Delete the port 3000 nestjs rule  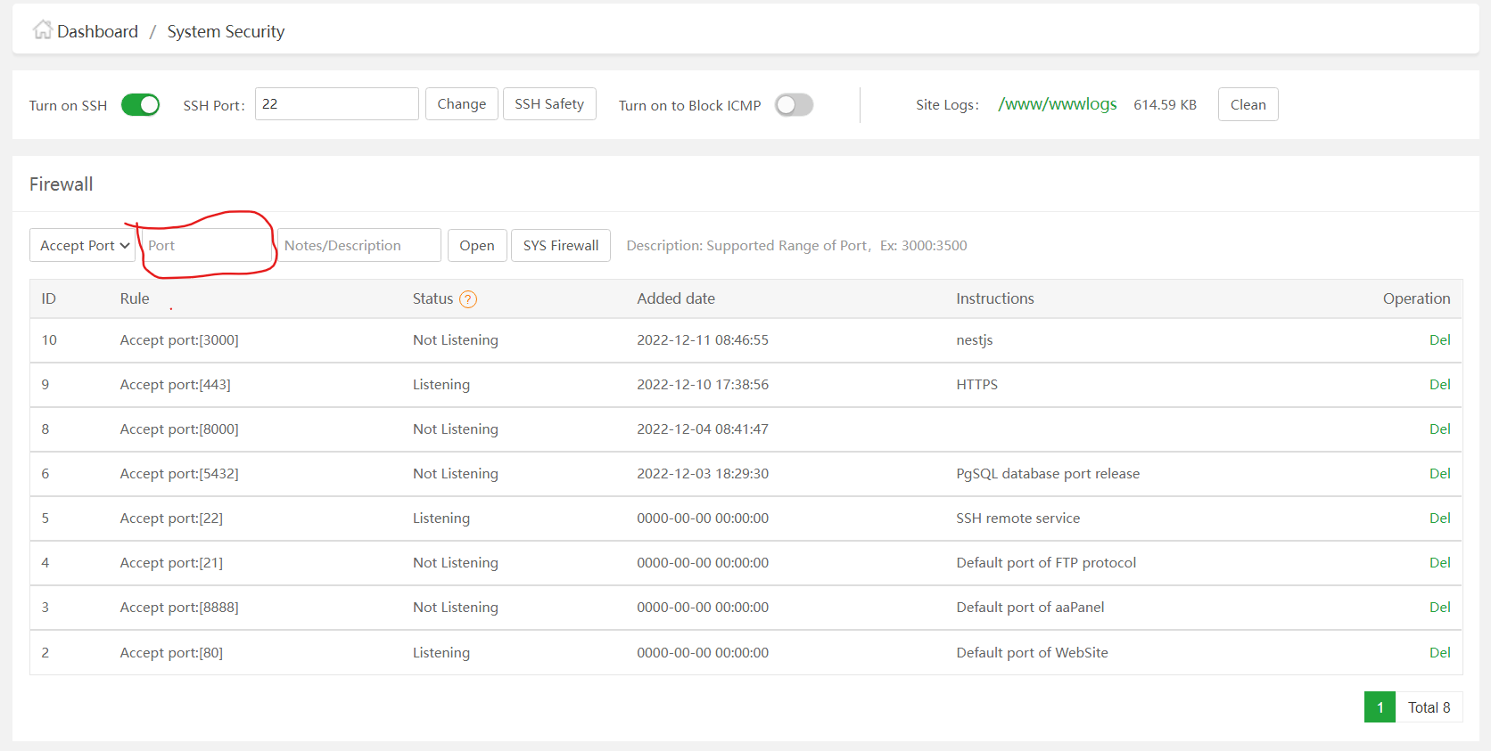1439,340
